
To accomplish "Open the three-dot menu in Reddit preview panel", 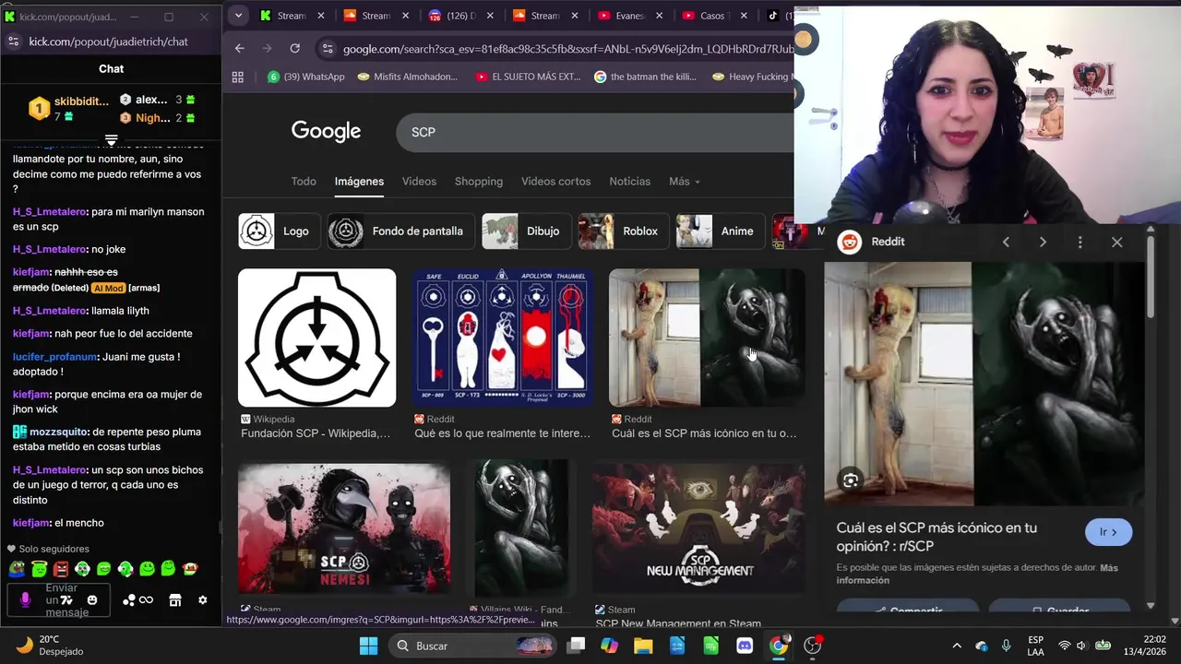I will tap(1080, 242).
